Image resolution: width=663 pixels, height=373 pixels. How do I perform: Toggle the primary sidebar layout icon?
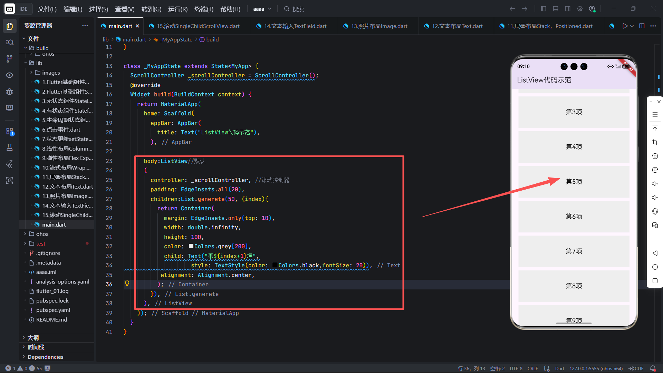tap(544, 9)
